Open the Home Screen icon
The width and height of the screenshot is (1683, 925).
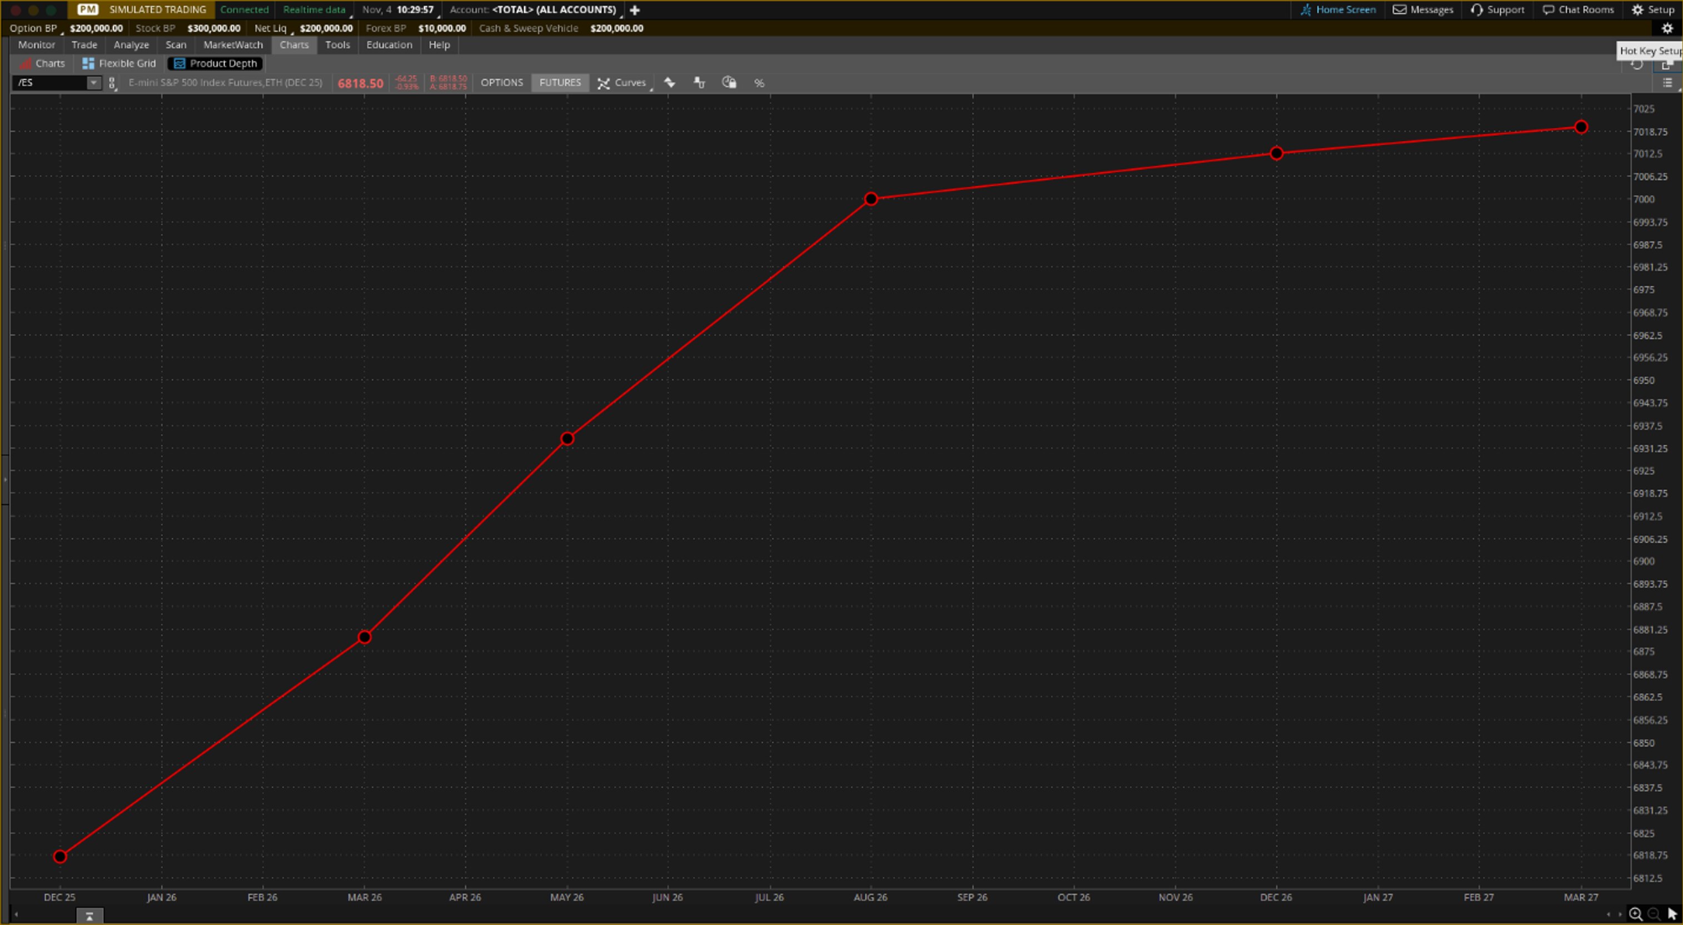point(1338,9)
